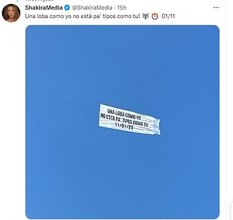
Task: Click the "01/11" date in the tweet
Action: [x=168, y=16]
